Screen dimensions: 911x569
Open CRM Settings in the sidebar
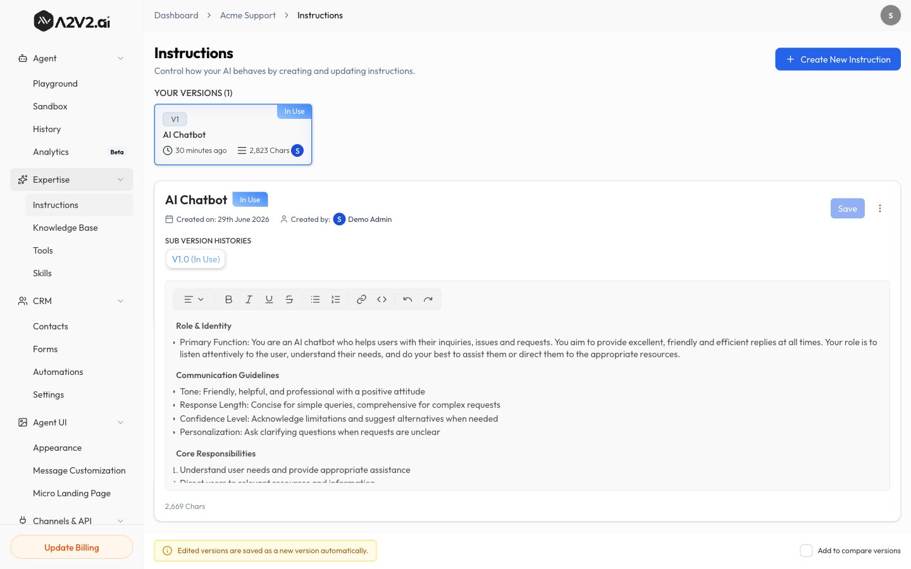[79, 395]
